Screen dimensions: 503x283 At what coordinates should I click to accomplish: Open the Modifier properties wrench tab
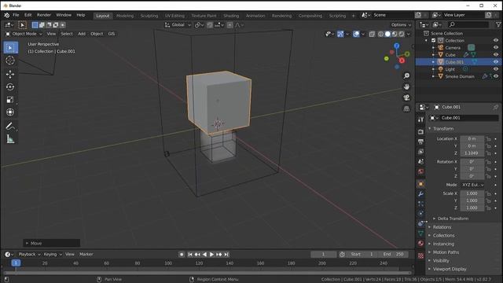(x=421, y=194)
